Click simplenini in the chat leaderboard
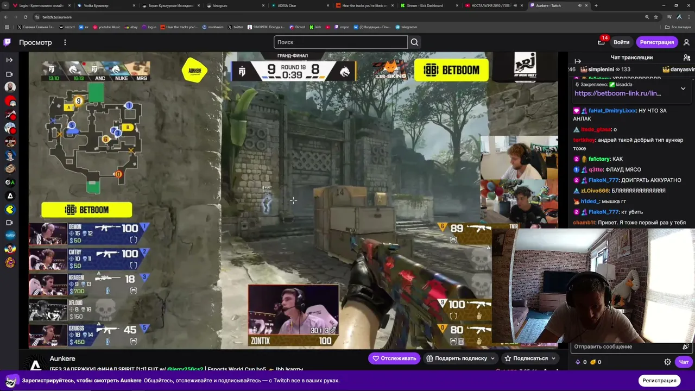This screenshot has width=695, height=391. [x=601, y=70]
